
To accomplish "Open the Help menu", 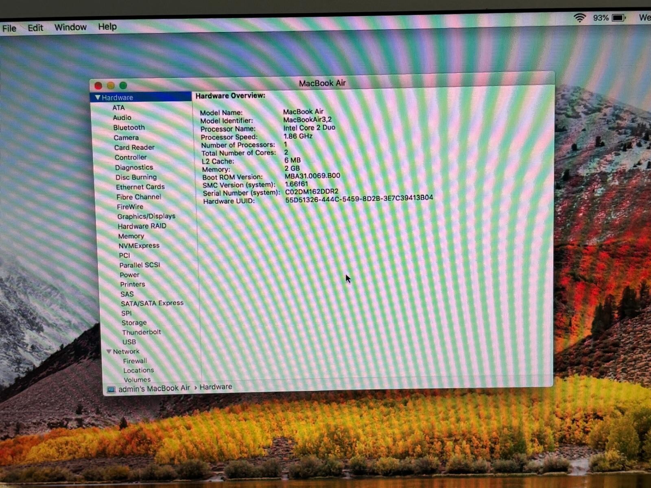I will 107,27.
